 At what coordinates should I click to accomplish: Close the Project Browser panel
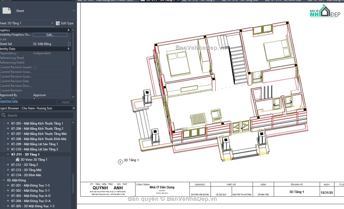(74, 108)
